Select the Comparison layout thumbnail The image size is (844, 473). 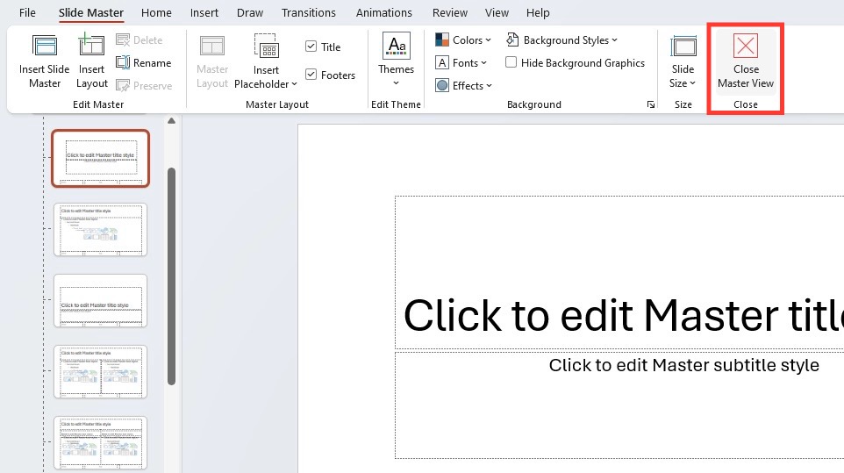pyautogui.click(x=101, y=442)
